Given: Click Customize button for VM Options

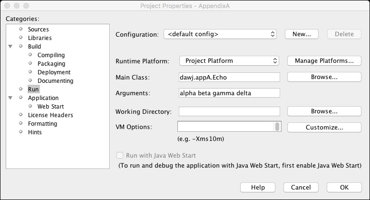Looking at the screenshot, I should (324, 128).
